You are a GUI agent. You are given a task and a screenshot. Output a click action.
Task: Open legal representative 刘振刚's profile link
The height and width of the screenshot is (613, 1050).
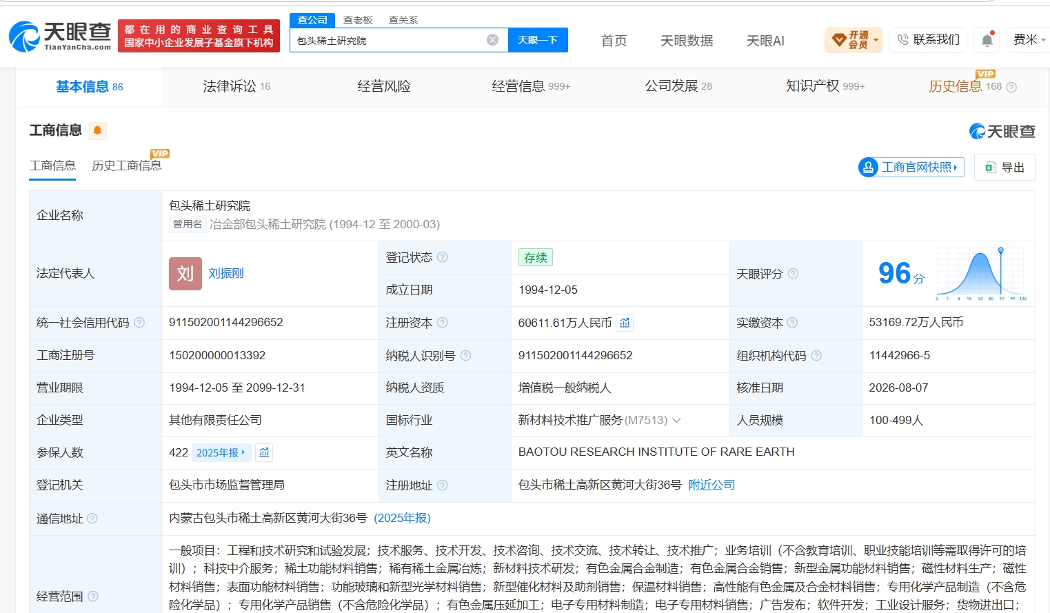point(226,274)
